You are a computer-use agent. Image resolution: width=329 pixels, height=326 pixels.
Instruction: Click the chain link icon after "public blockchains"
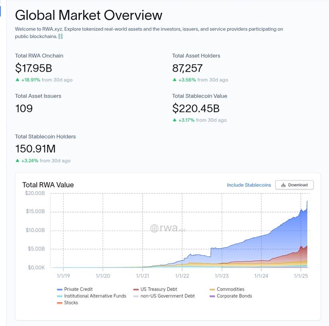point(61,37)
